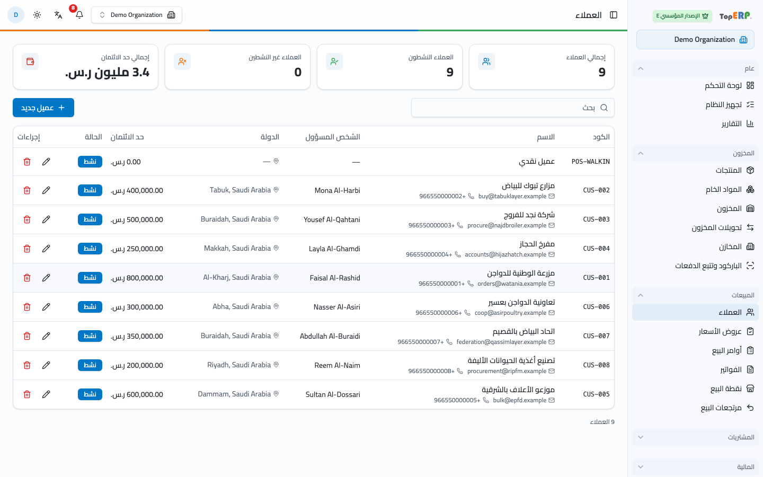Open the notifications bell

point(79,15)
